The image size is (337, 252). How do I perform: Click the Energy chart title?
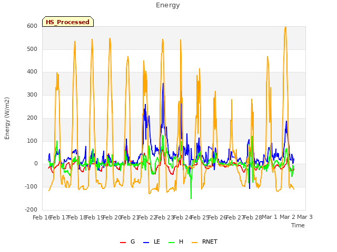point(167,5)
